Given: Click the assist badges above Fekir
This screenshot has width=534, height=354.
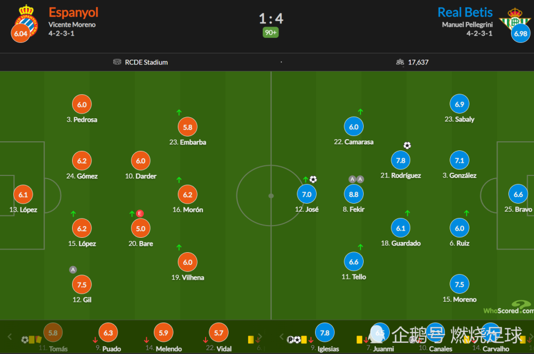Looking at the screenshot, I should [356, 179].
